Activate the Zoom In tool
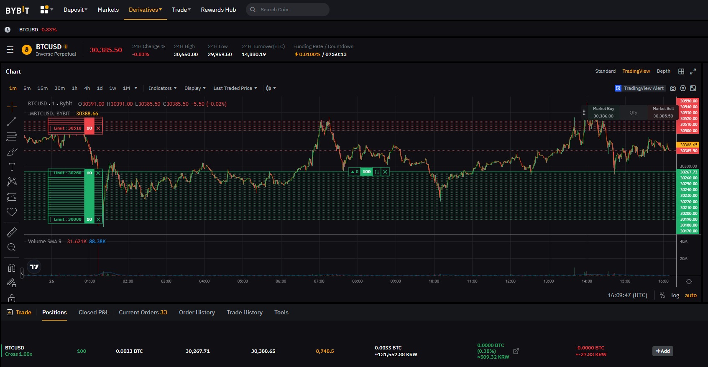 pos(12,247)
